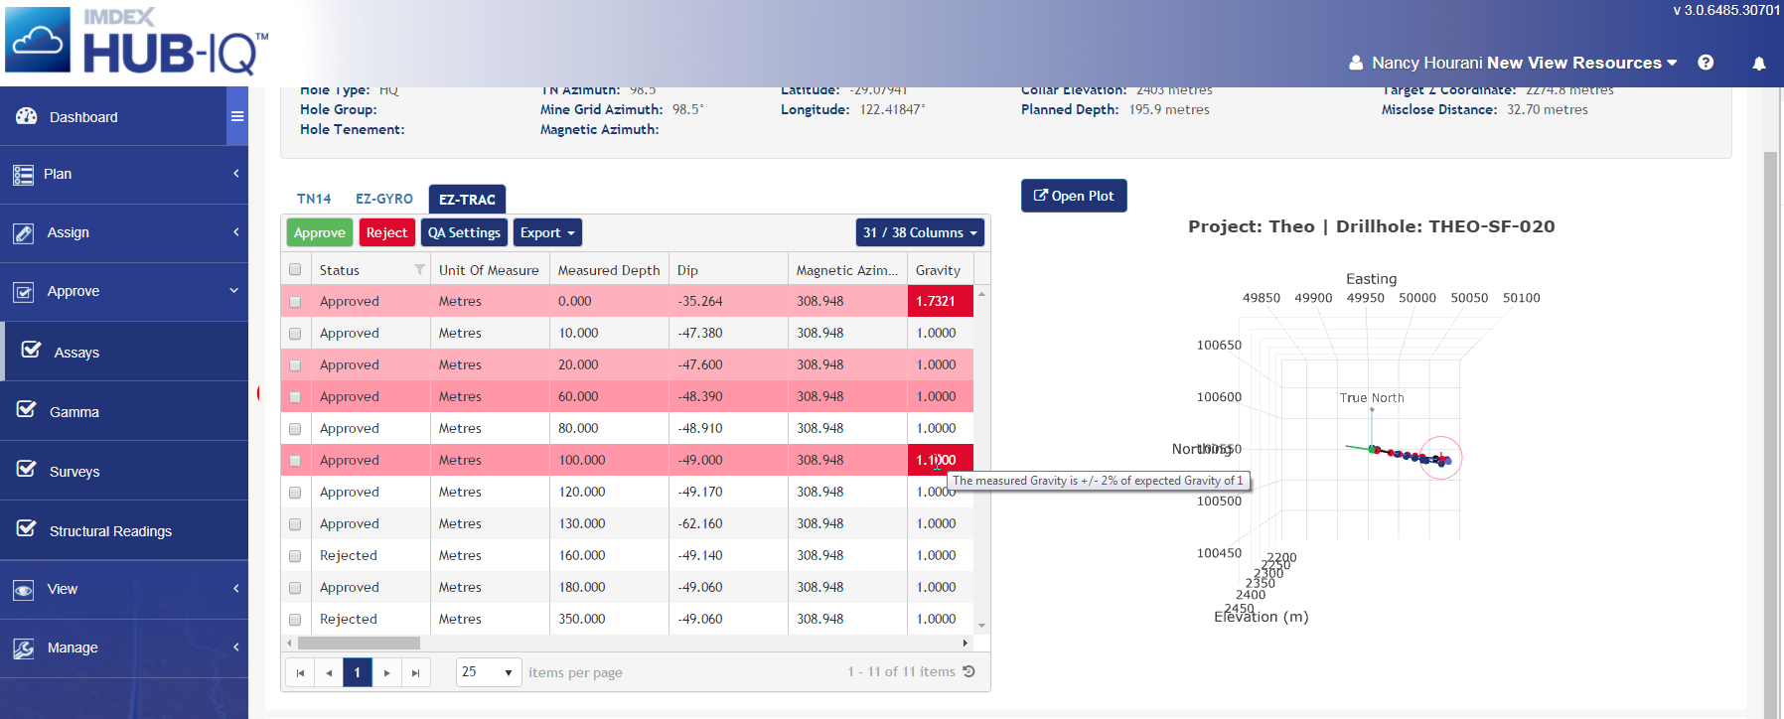This screenshot has height=719, width=1784.
Task: Click the red Reject button
Action: [x=386, y=232]
